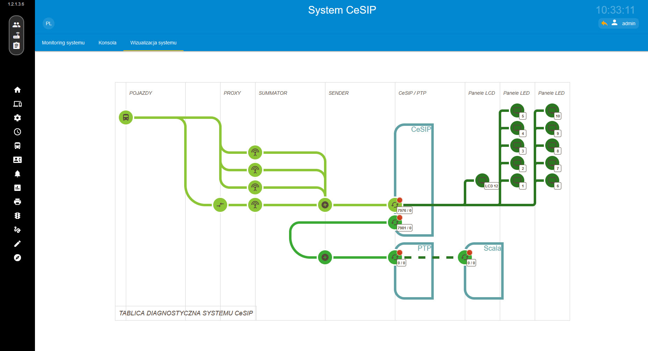Viewport: 648px width, 351px height.
Task: Open the bar chart statistics sidebar icon
Action: 17,188
